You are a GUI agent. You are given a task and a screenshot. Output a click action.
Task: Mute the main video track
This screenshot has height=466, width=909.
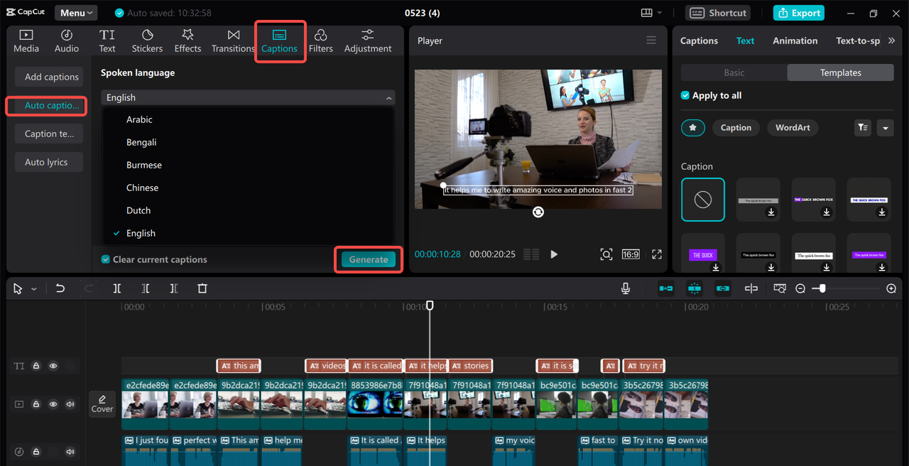click(x=70, y=404)
